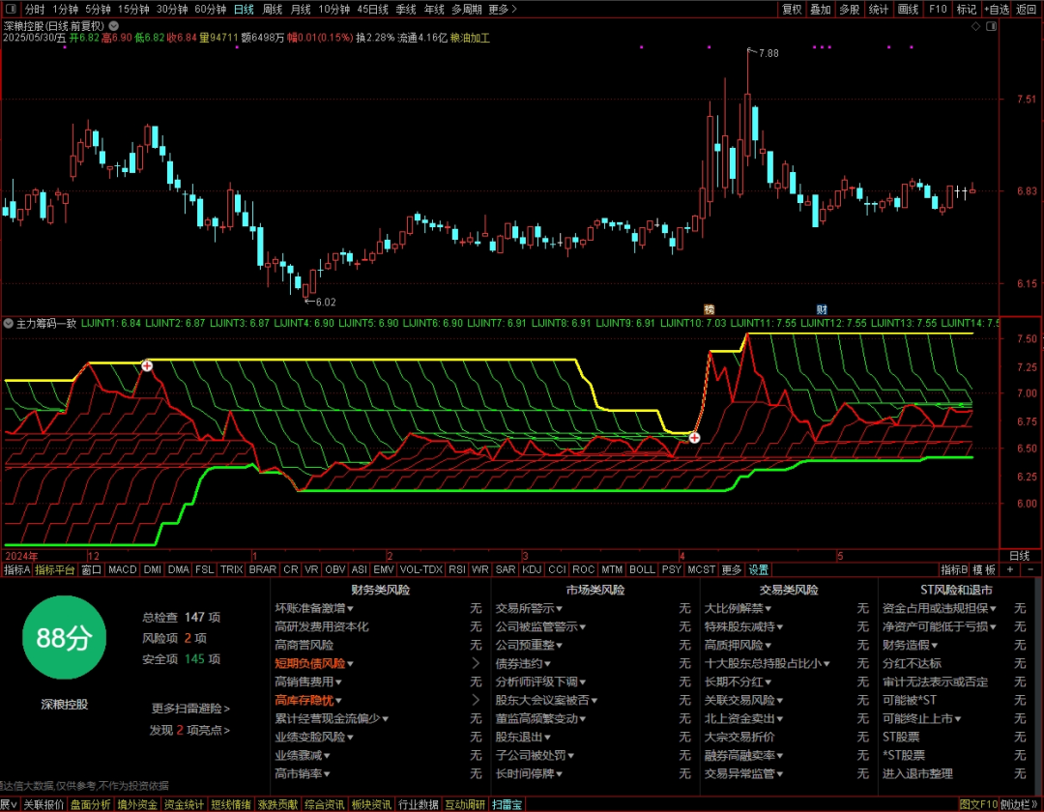Switch to 周线 weekly chart tab
Viewport: 1044px width, 812px height.
[272, 9]
